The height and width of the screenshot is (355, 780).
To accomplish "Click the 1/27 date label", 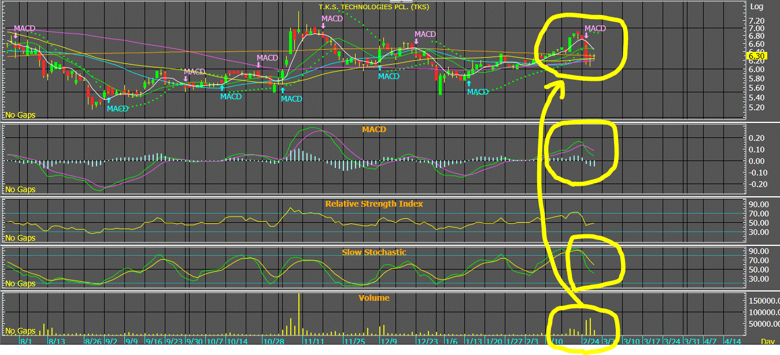I will click(x=515, y=342).
